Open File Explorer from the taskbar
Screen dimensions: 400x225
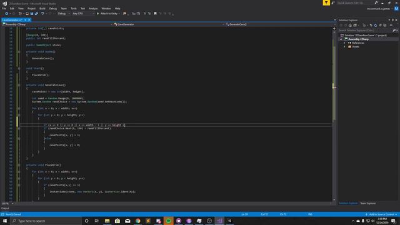pos(107,221)
